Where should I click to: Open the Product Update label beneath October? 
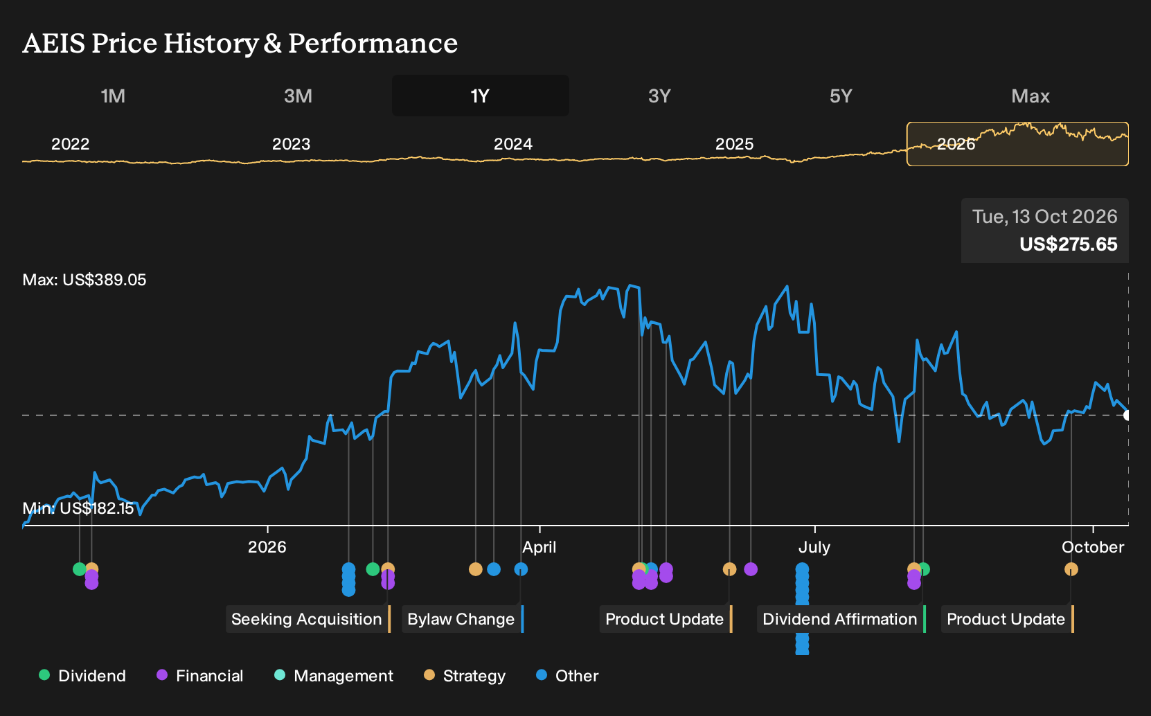point(1008,619)
